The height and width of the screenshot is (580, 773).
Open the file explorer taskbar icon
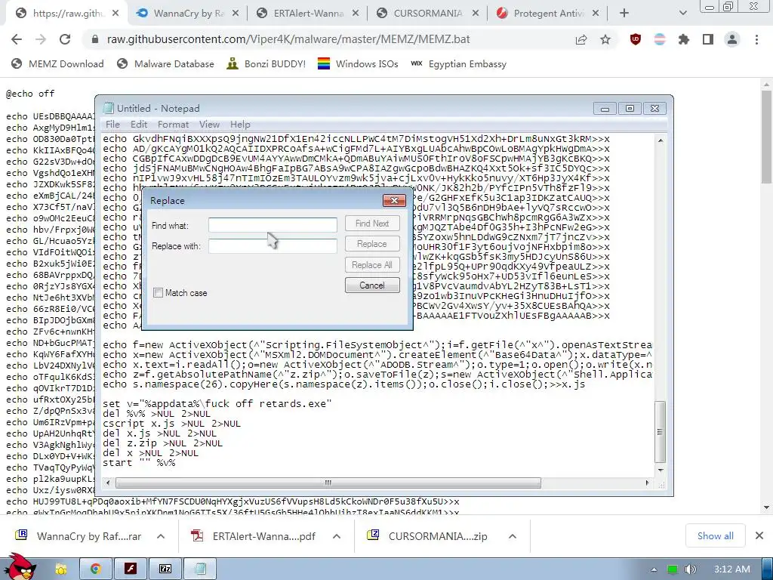pyautogui.click(x=61, y=569)
